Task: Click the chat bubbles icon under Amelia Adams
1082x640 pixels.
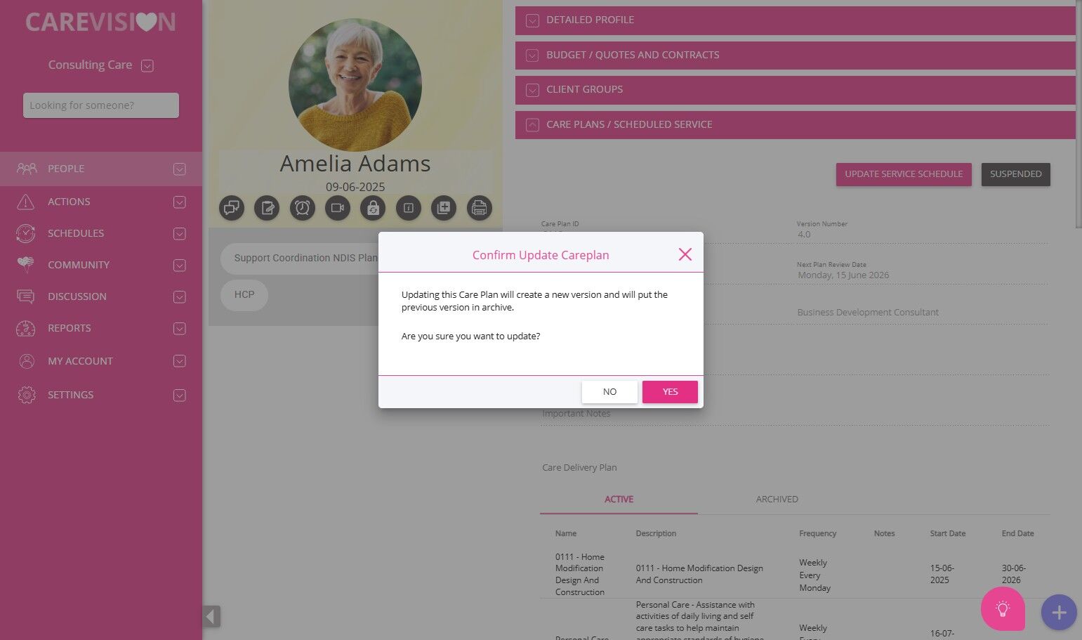Action: [x=232, y=208]
